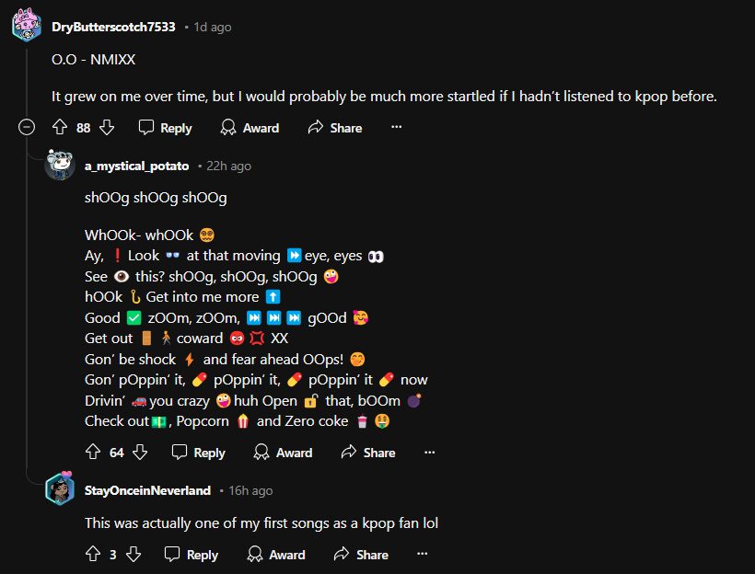This screenshot has width=755, height=574.
Task: Click the Reply speech-bubble icon on the top comment
Action: pyautogui.click(x=148, y=127)
